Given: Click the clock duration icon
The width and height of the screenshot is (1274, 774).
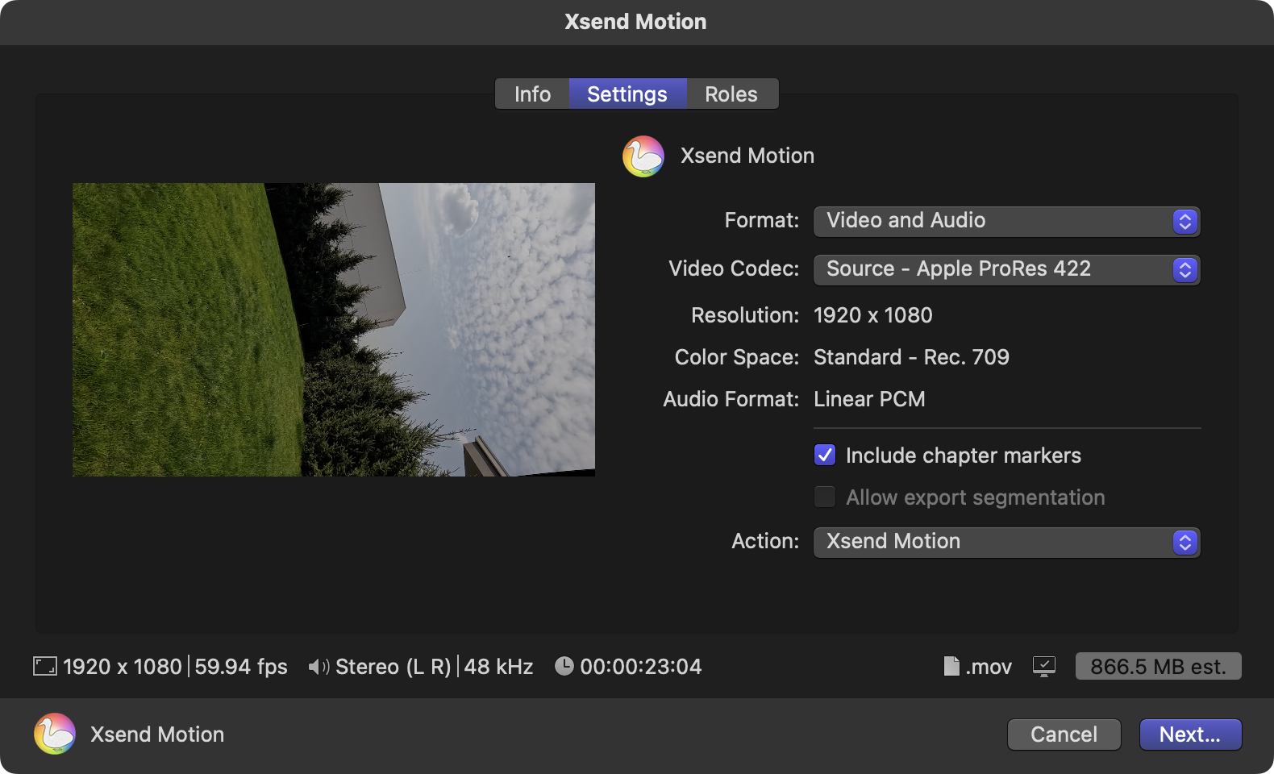Looking at the screenshot, I should coord(564,666).
